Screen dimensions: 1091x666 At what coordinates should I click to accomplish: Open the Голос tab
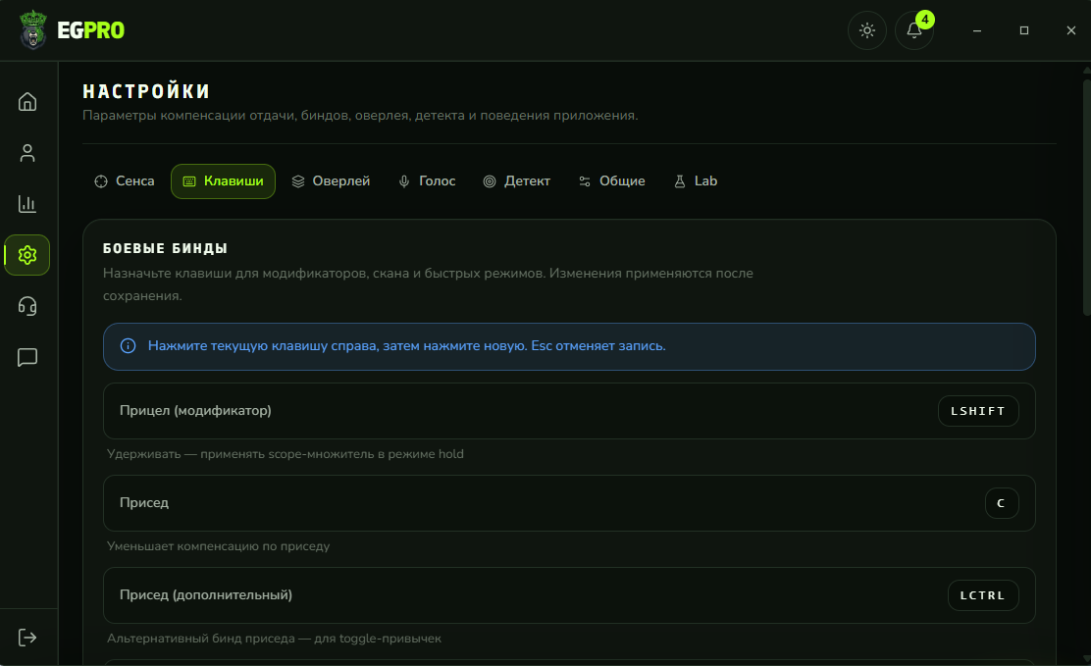coord(427,180)
